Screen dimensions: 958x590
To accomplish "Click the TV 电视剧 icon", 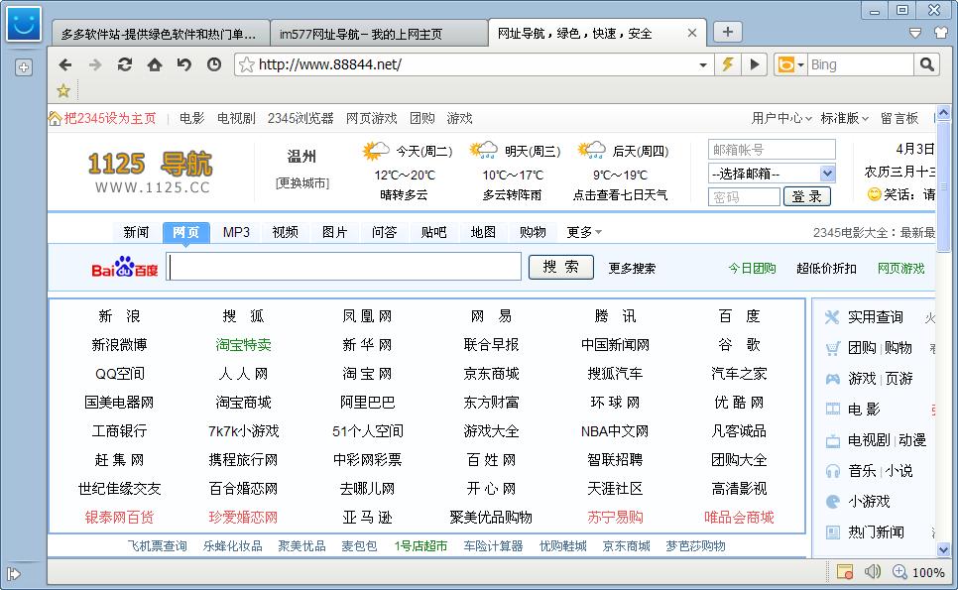I will tap(833, 440).
